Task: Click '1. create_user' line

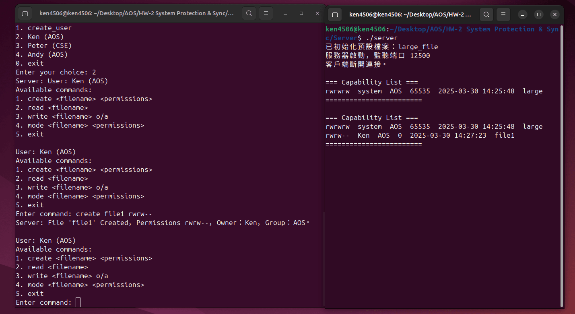Action: (44, 28)
